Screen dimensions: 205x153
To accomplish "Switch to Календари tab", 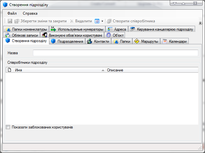I will coord(175,41).
